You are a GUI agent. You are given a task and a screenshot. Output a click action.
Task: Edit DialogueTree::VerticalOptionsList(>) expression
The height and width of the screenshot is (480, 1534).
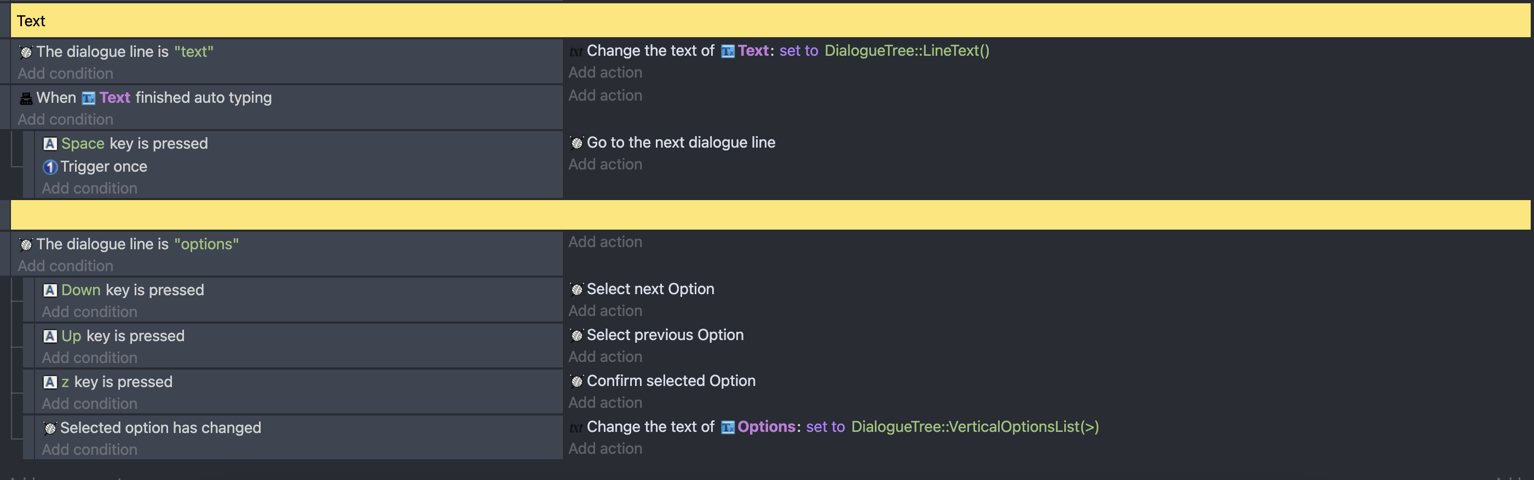(x=976, y=426)
